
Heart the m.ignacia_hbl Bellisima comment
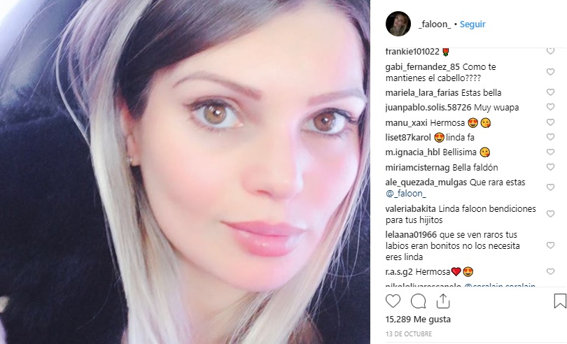pyautogui.click(x=550, y=152)
